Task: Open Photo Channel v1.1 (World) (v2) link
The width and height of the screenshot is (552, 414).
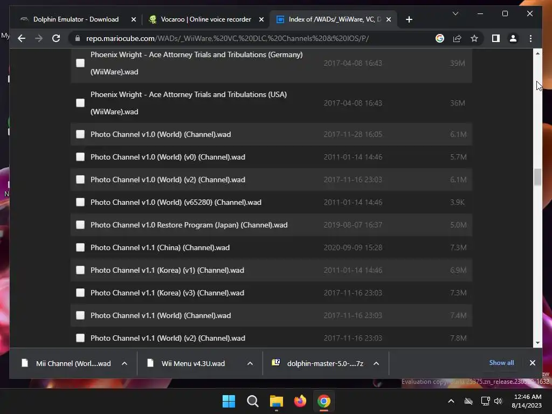Action: [x=168, y=338]
